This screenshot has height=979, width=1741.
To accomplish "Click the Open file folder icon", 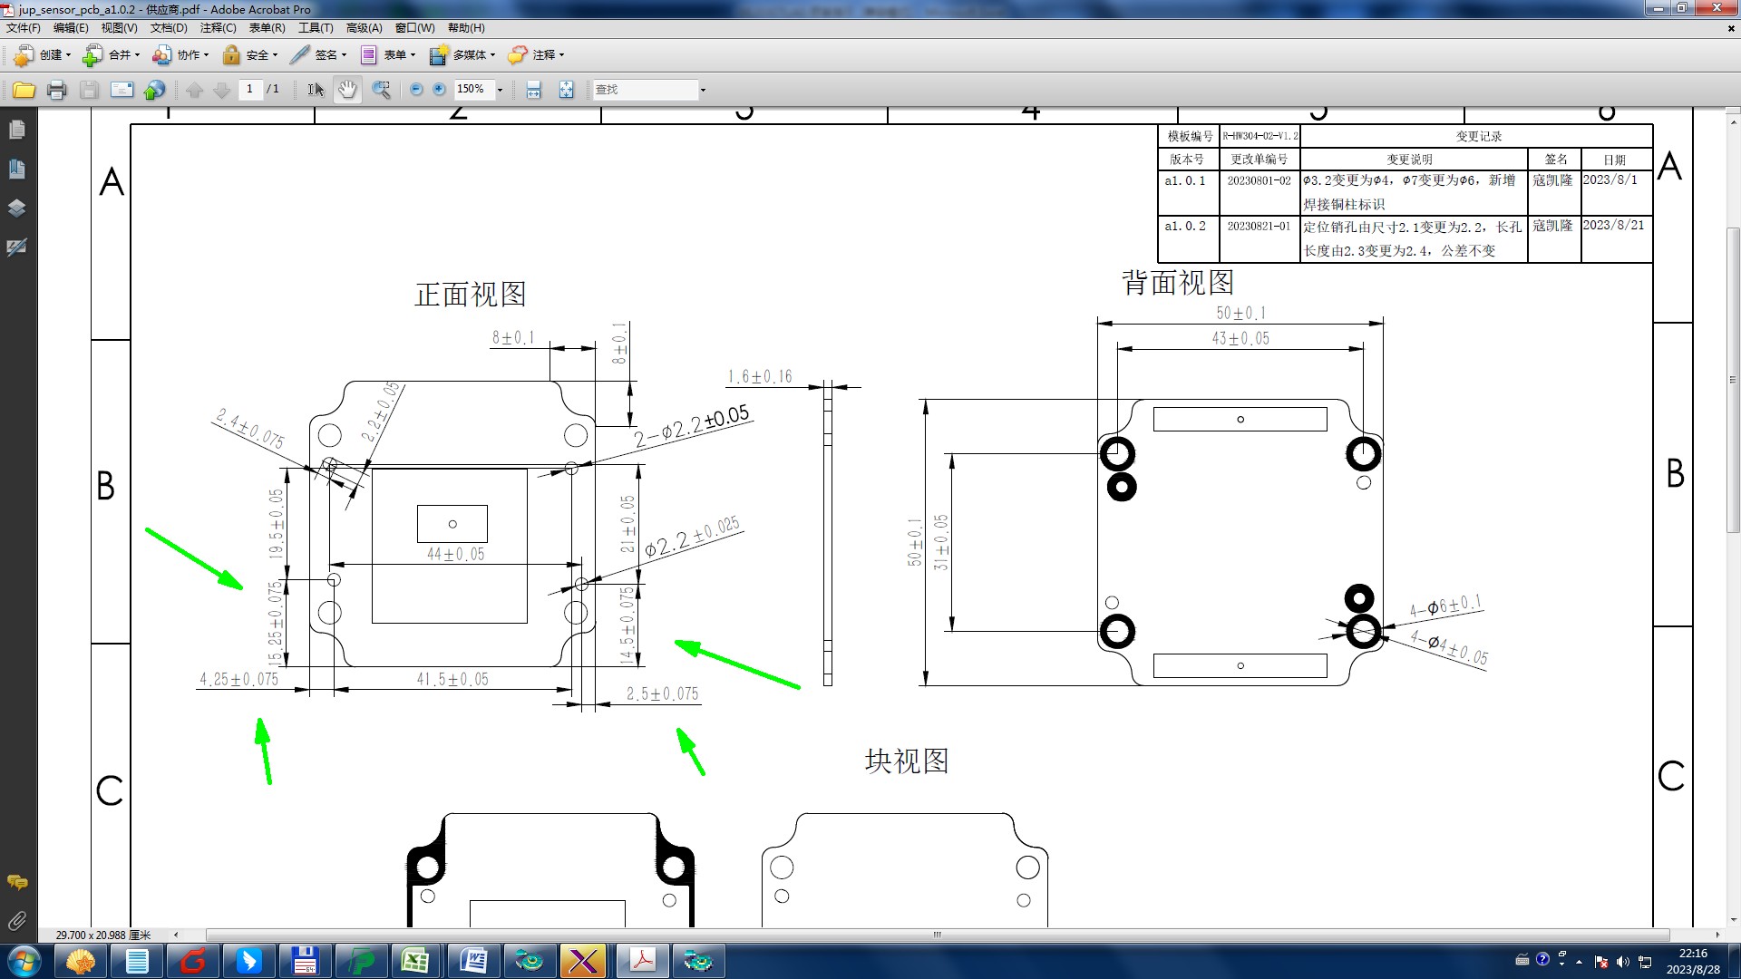I will pos(24,90).
